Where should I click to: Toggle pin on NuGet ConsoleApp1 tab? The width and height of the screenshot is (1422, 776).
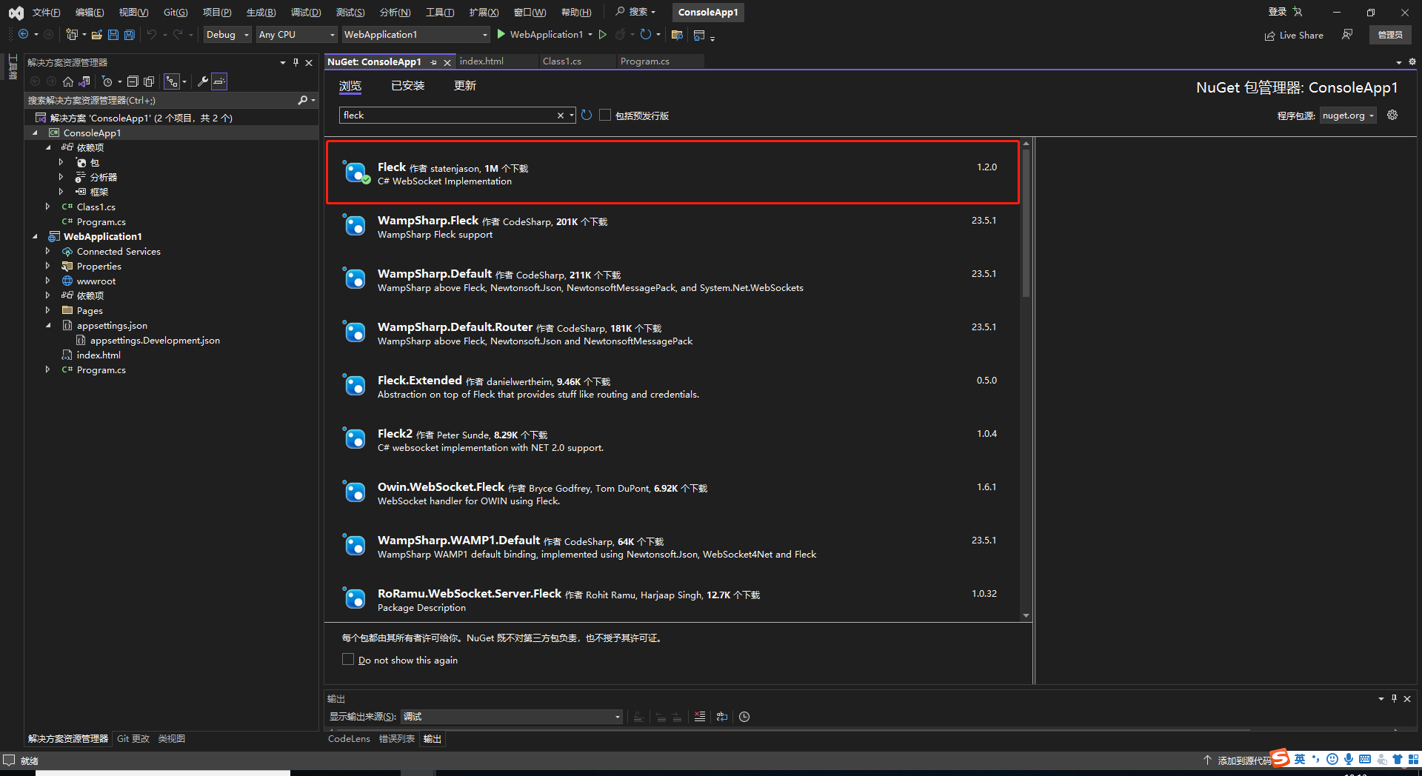tap(434, 62)
